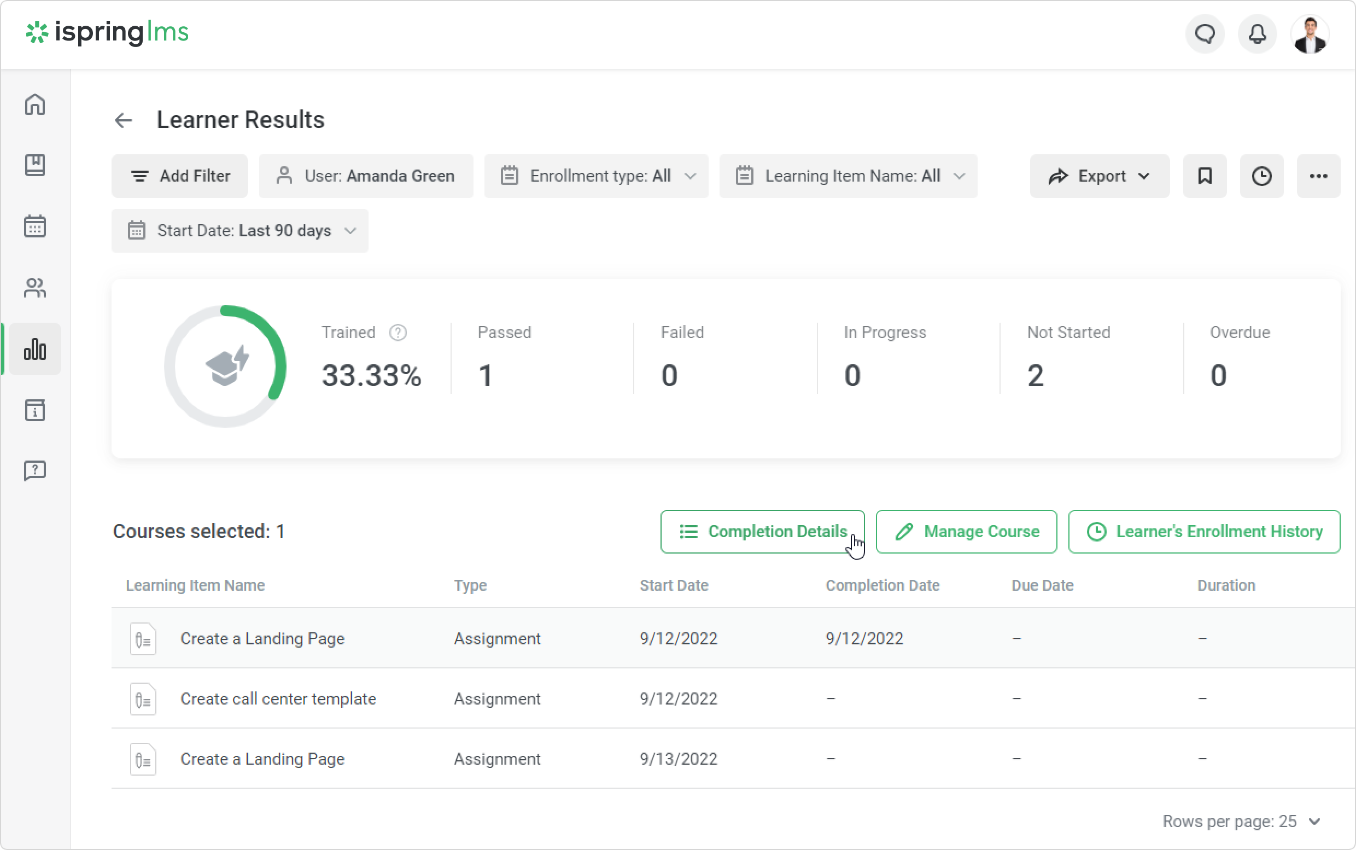Expand the Export dropdown
This screenshot has height=850, width=1356.
[x=1098, y=176]
